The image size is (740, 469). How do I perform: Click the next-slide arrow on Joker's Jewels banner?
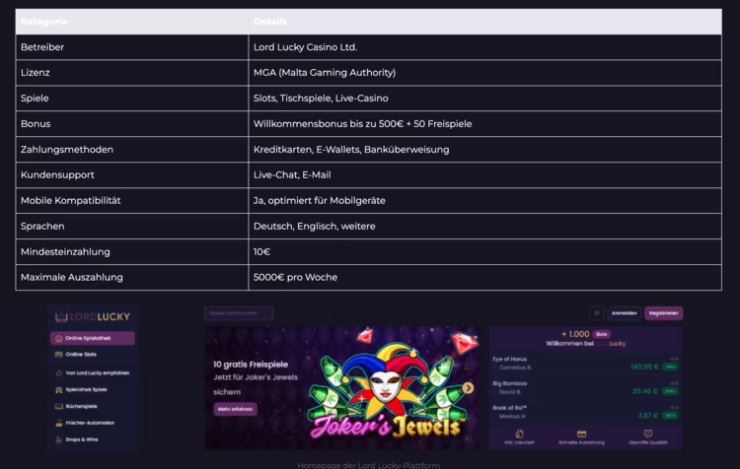[468, 387]
